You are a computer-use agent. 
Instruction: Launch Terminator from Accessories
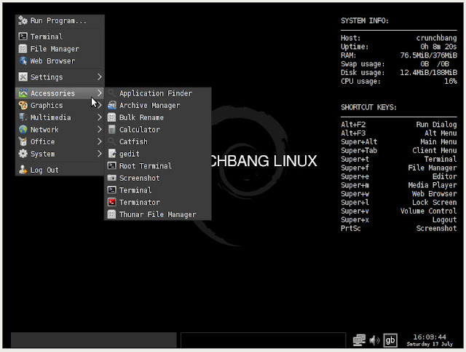[x=158, y=202]
